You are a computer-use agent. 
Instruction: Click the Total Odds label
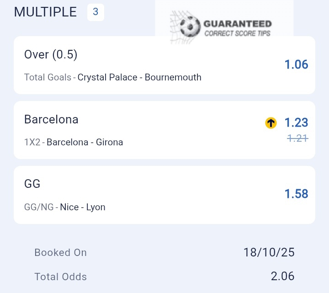60,277
